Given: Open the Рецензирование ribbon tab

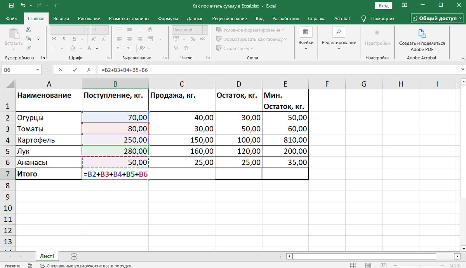Looking at the screenshot, I should [x=229, y=18].
